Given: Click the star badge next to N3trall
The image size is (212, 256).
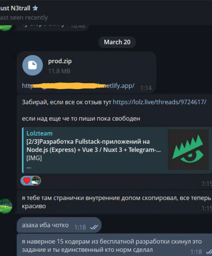Looking at the screenshot, I should 35,8.
